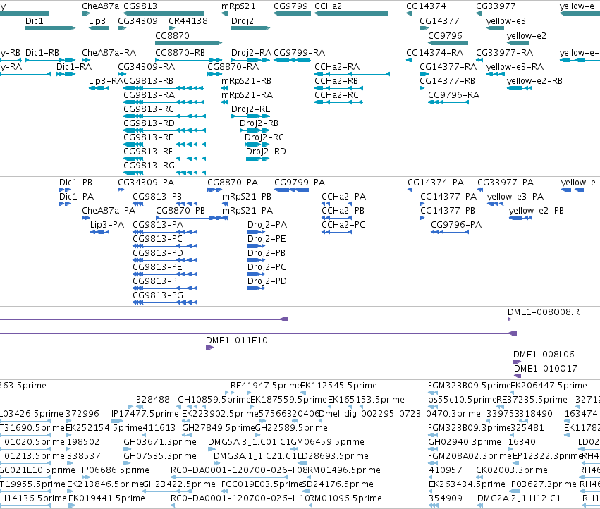Choose clone DME1-008008.R
This screenshot has height=509, width=600.
(544, 312)
